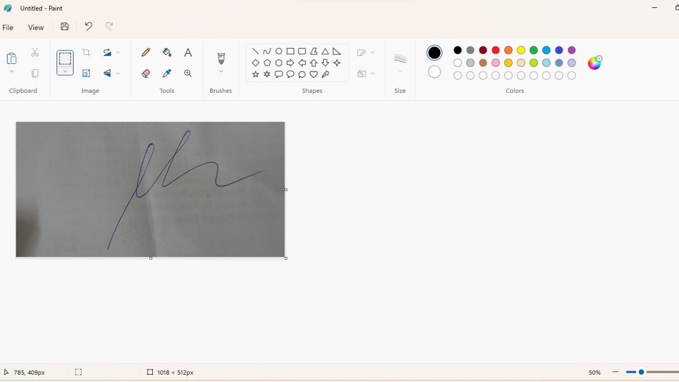The width and height of the screenshot is (679, 382).
Task: Open the Shape fill dropdown
Action: point(366,74)
